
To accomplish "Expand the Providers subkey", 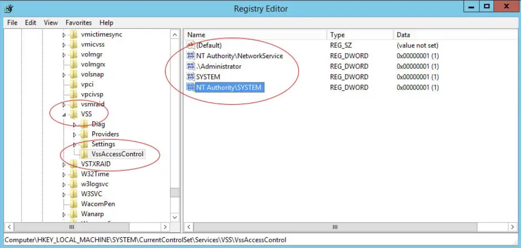I will pos(75,135).
